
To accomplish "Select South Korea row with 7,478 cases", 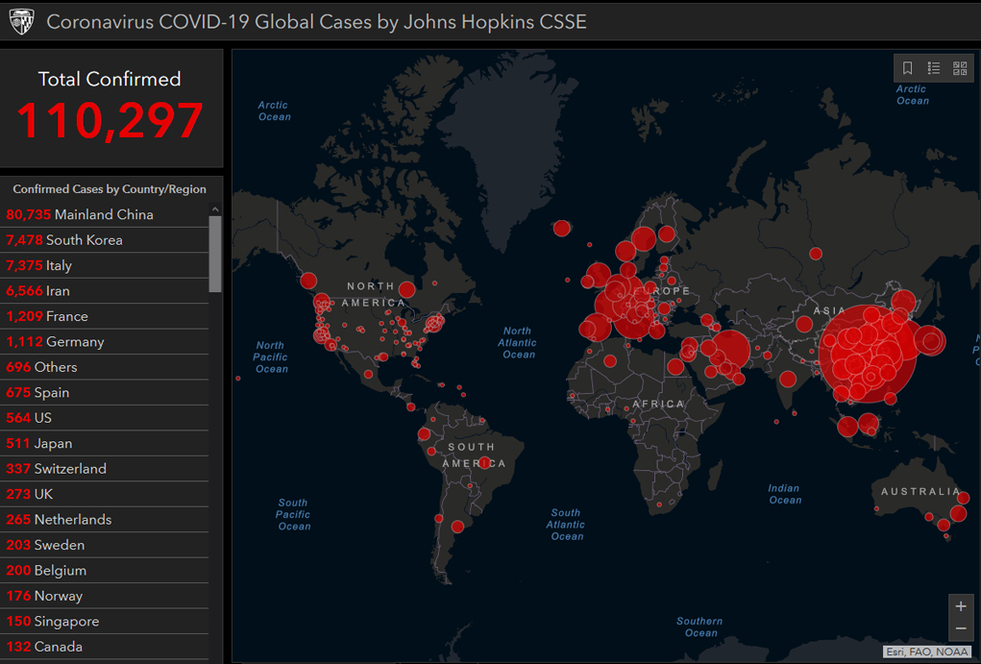I will tap(105, 240).
